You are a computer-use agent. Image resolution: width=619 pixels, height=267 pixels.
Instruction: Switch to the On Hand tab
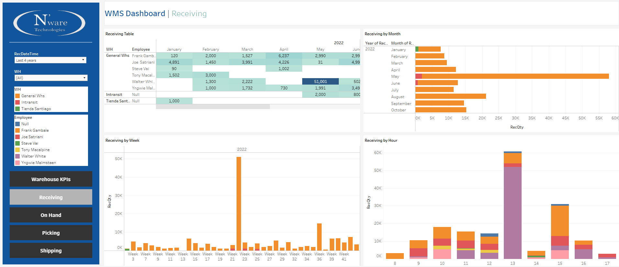51,215
